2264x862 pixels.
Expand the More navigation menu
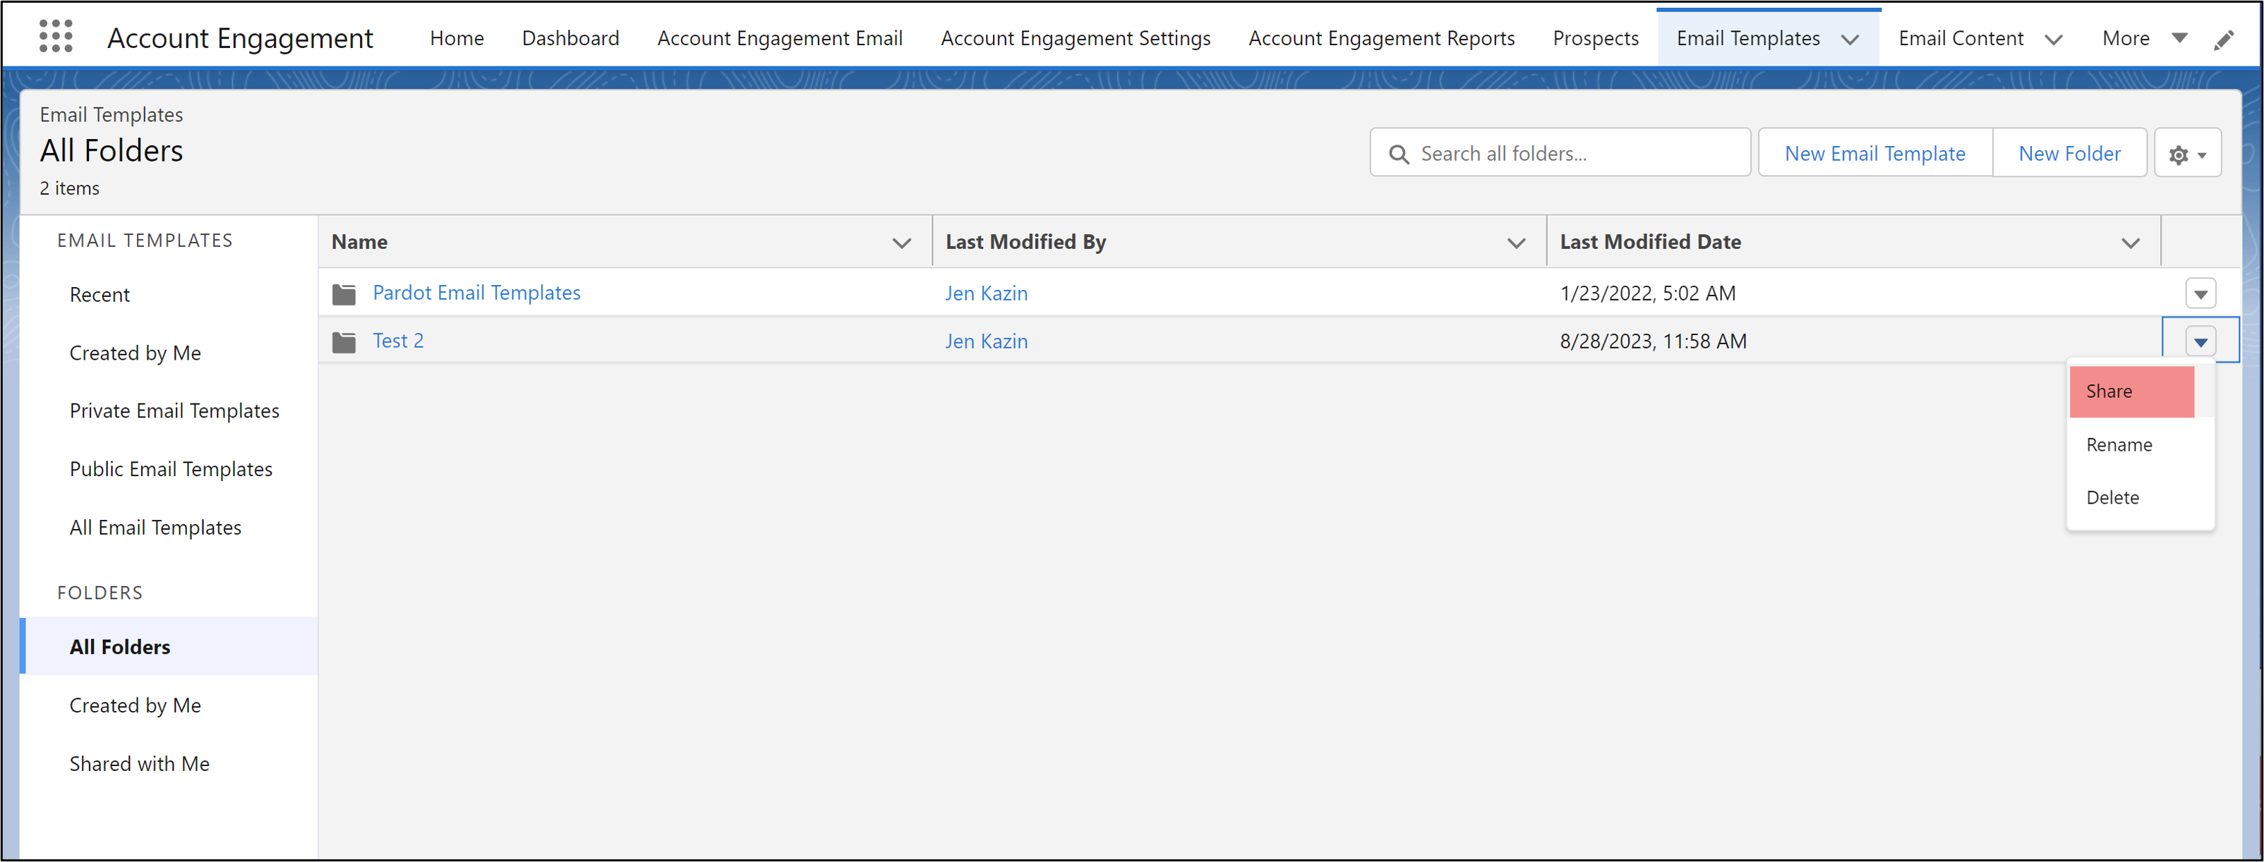point(2145,38)
